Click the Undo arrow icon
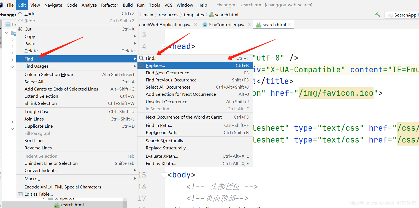Screen dimensions: 419x208 click(x=20, y=13)
